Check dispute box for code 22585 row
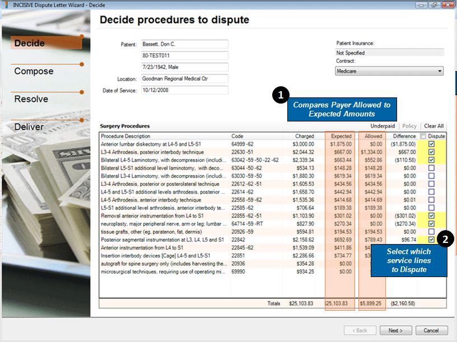 431,208
